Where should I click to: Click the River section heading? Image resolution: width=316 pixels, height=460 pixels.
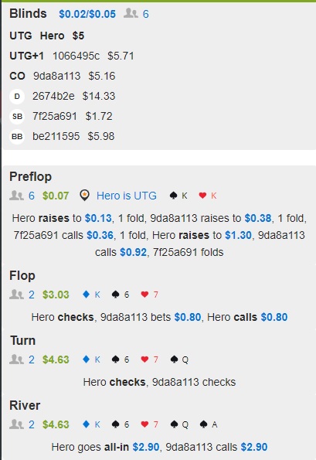coord(25,405)
